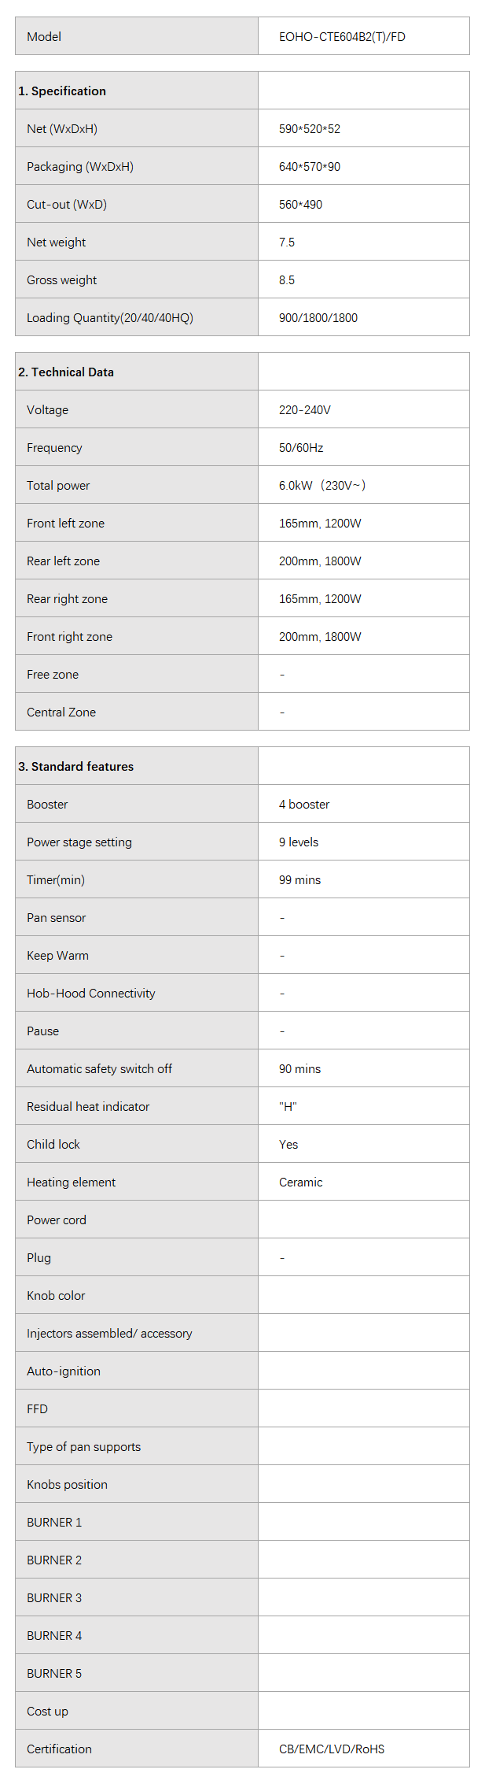The height and width of the screenshot is (1784, 485).
Task: Select the '1. Specification' section header
Action: (62, 91)
